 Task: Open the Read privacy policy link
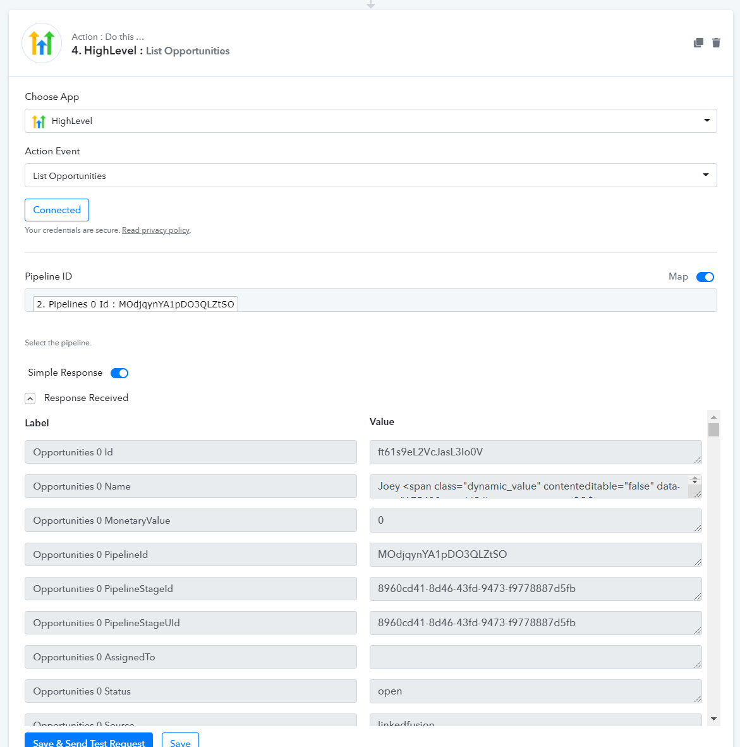[155, 230]
